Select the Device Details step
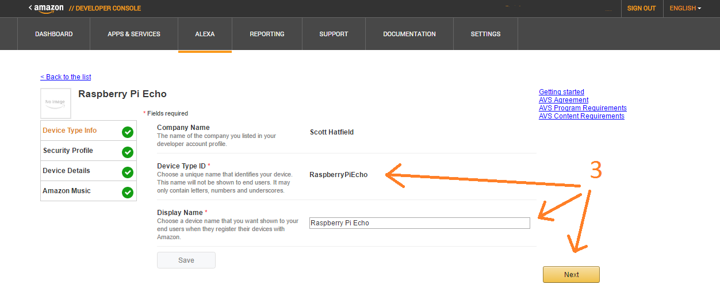 [x=89, y=171]
